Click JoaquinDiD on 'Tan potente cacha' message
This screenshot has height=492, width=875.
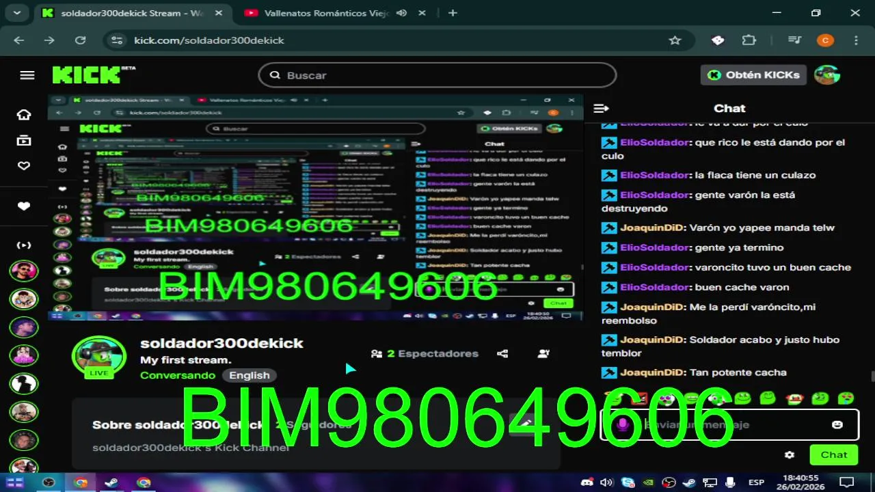[x=652, y=372]
